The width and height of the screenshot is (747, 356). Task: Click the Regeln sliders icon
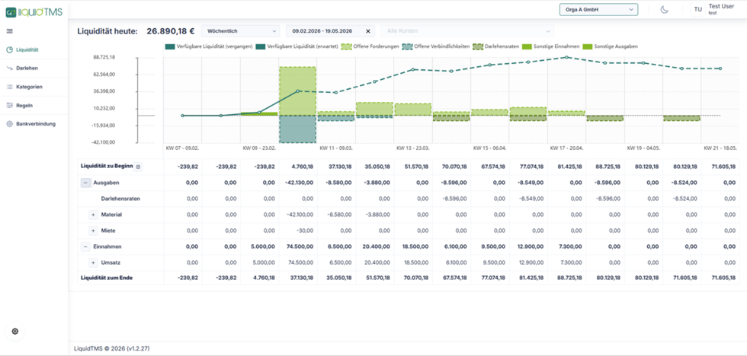point(9,106)
